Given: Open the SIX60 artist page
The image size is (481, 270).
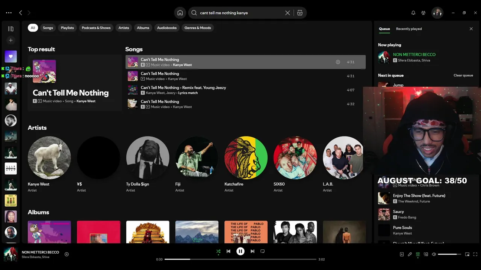Looking at the screenshot, I should [x=295, y=157].
